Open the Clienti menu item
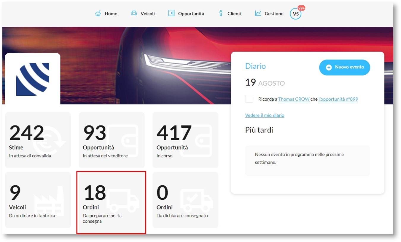 (x=230, y=13)
